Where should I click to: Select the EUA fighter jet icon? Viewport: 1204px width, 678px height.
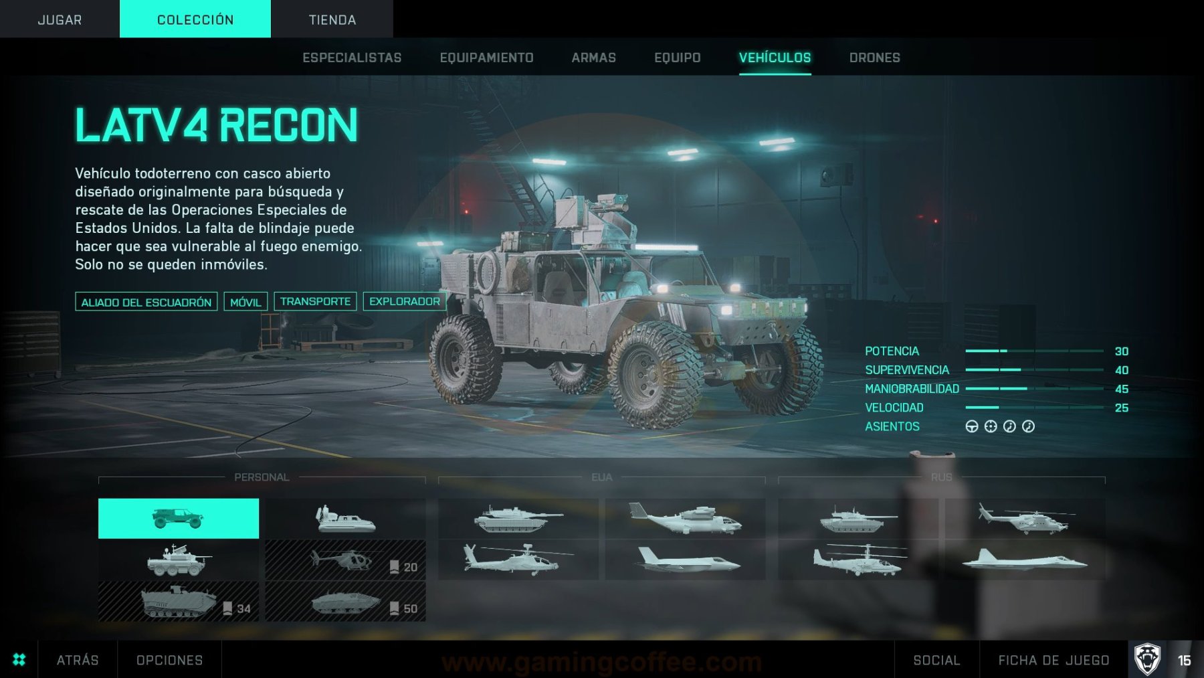(x=685, y=560)
